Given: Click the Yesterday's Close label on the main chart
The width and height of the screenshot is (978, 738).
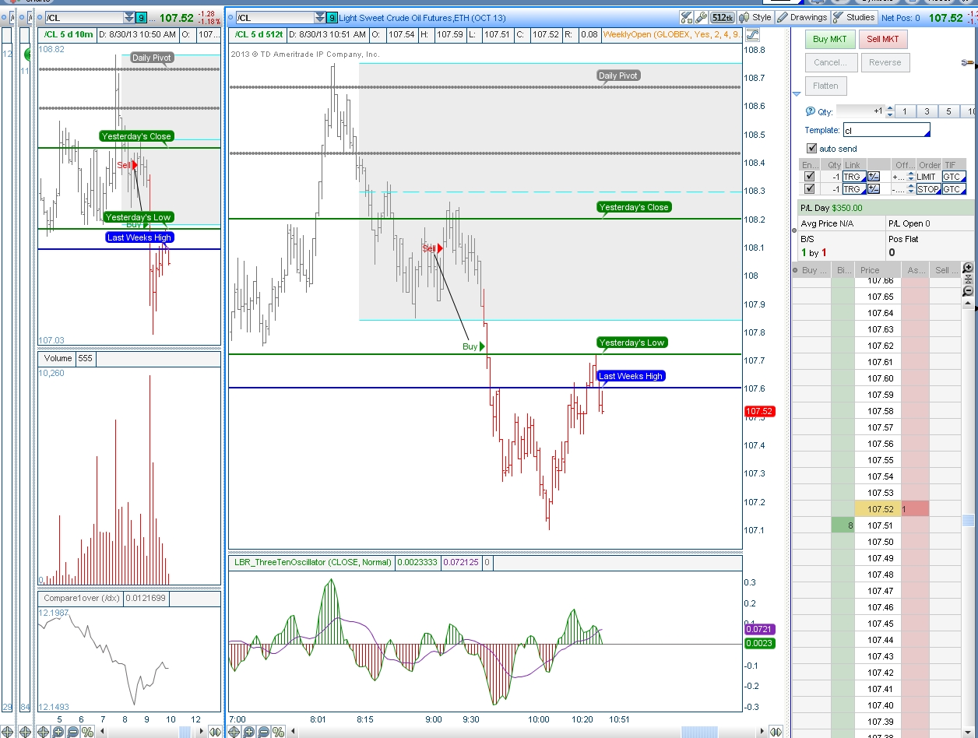Looking at the screenshot, I should (x=634, y=207).
